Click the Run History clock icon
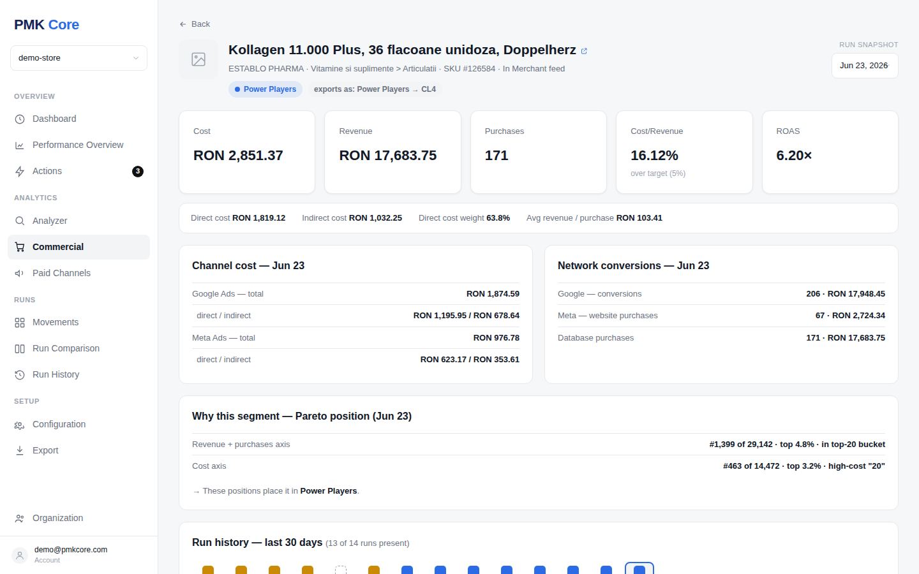The height and width of the screenshot is (574, 919). pyautogui.click(x=20, y=375)
